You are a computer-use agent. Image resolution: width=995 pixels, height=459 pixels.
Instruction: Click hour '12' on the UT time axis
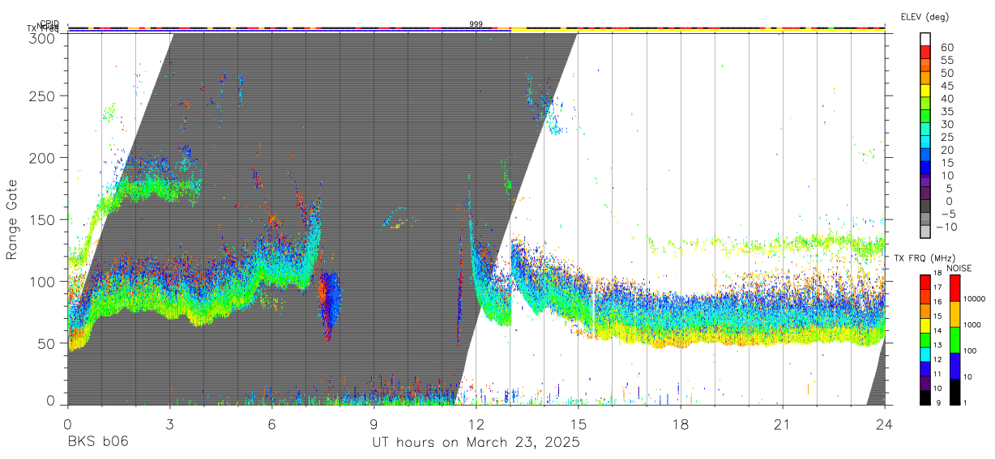click(x=476, y=423)
